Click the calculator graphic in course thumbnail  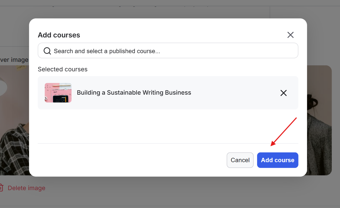60,99
